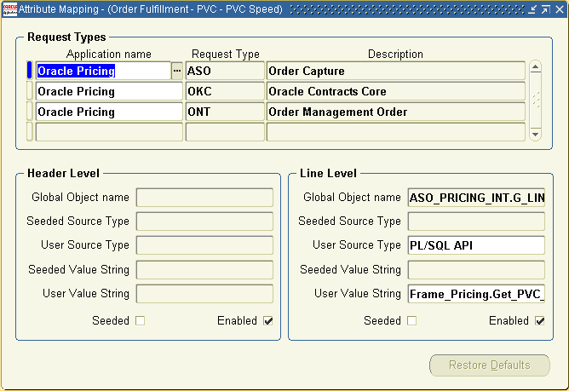
Task: Click the Restore Defaults button
Action: coord(490,365)
